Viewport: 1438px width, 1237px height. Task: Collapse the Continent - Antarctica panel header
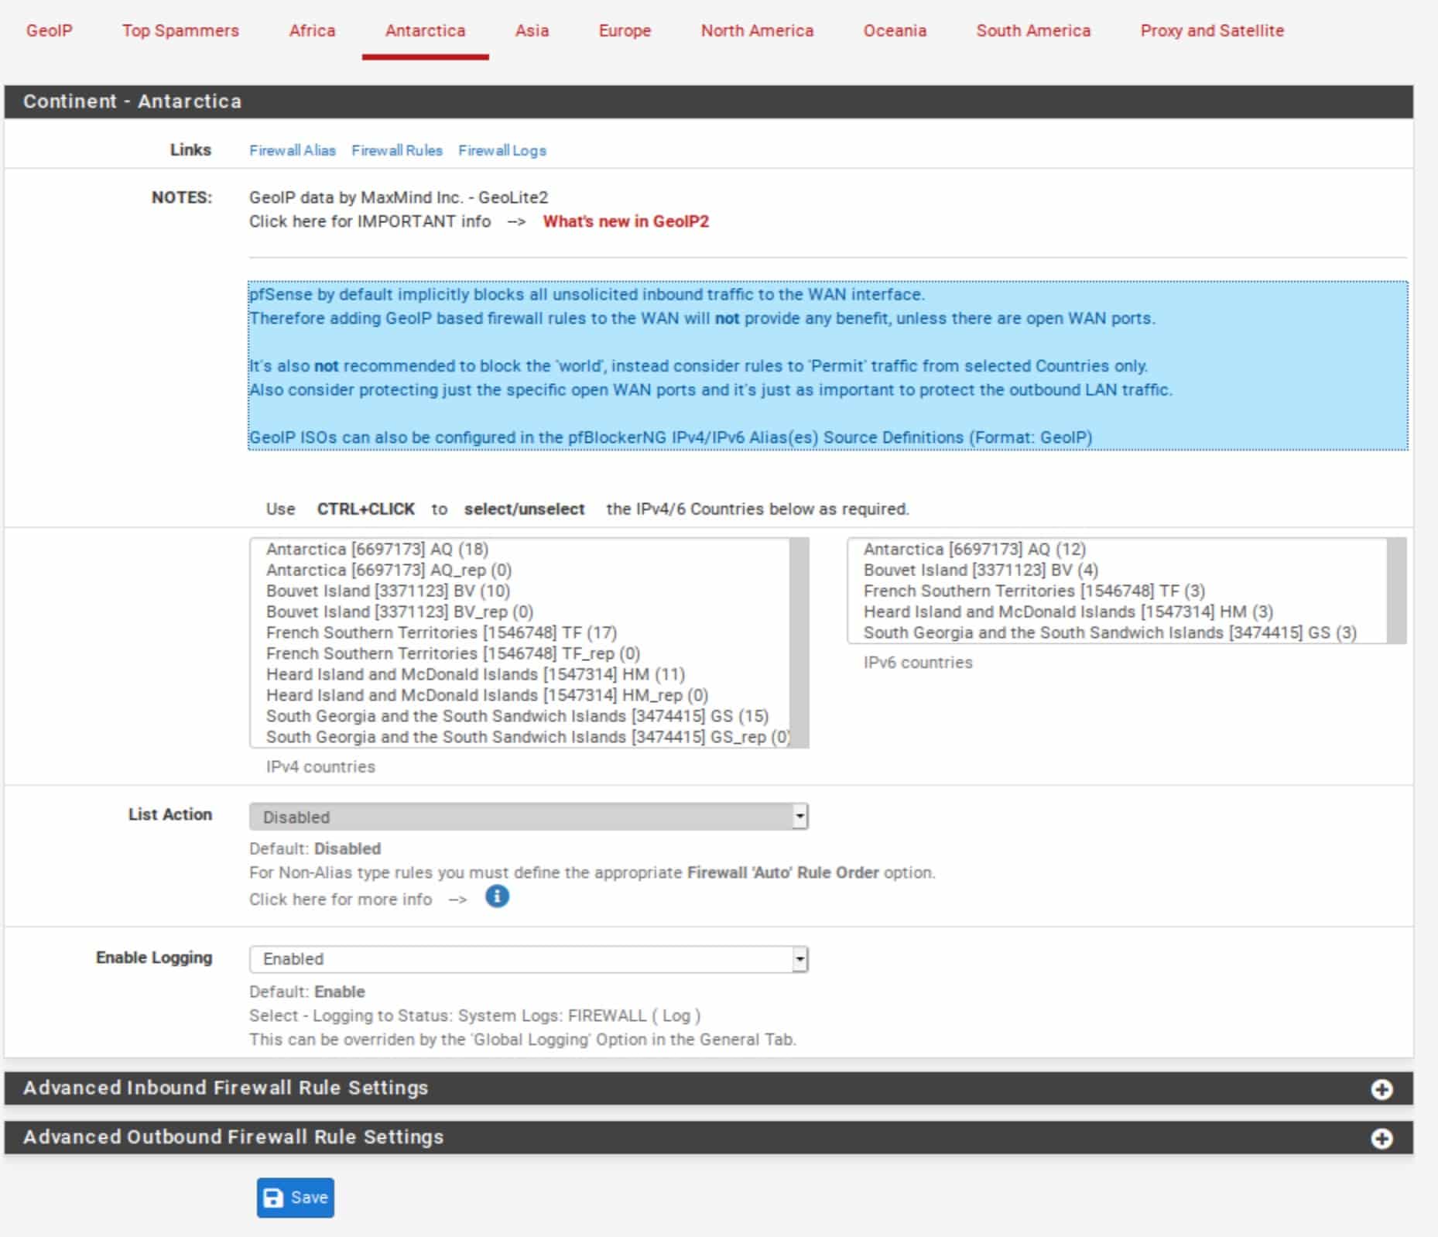point(708,101)
